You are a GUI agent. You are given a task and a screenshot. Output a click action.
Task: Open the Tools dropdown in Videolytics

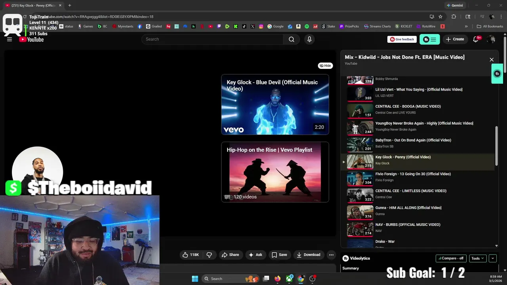point(477,258)
